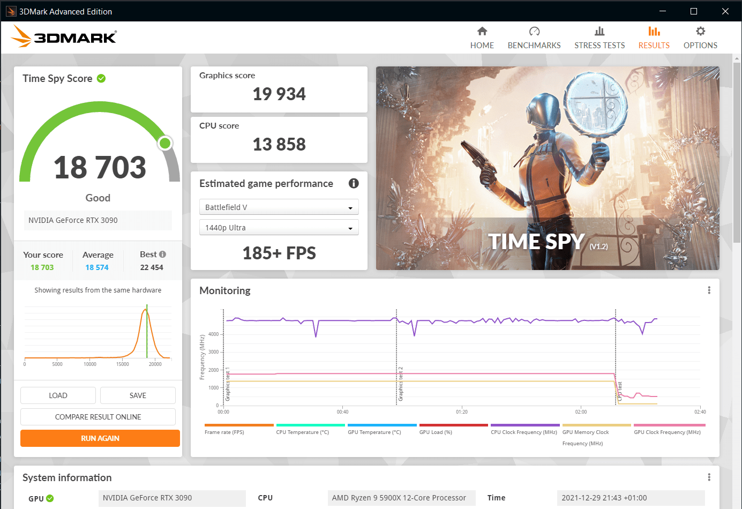The width and height of the screenshot is (742, 509).
Task: Click the score gauge indicator knob
Action: tap(165, 143)
